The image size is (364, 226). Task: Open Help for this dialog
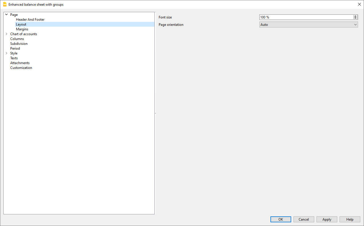pyautogui.click(x=350, y=219)
